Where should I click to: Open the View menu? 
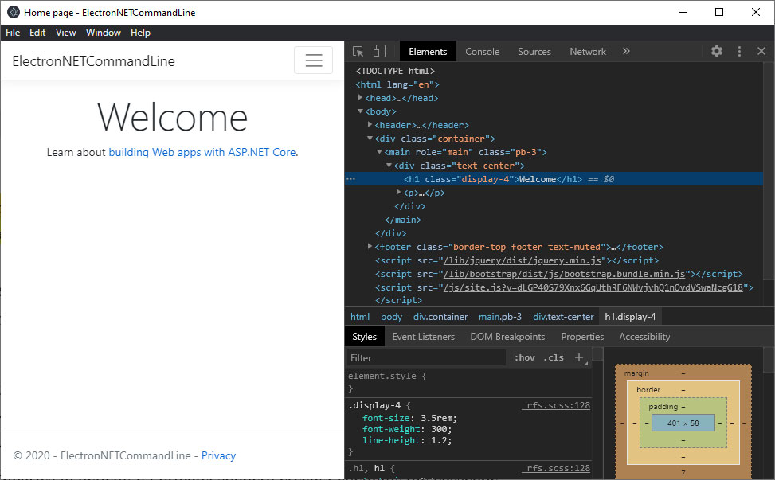[x=66, y=33]
